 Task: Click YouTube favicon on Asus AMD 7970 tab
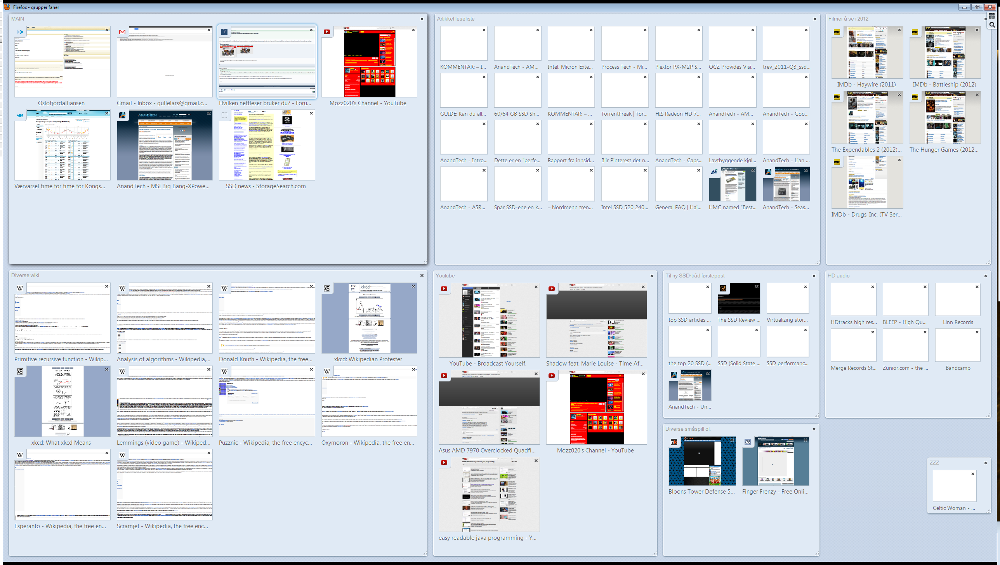(x=444, y=375)
